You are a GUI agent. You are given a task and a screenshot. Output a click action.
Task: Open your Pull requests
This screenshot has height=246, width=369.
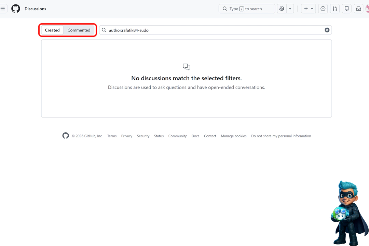[x=334, y=9]
